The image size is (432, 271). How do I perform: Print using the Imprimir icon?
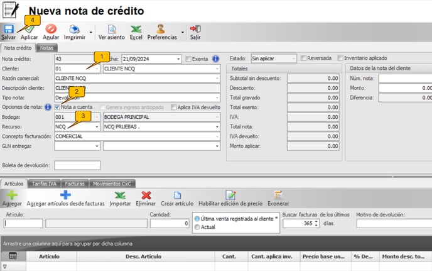point(74,29)
